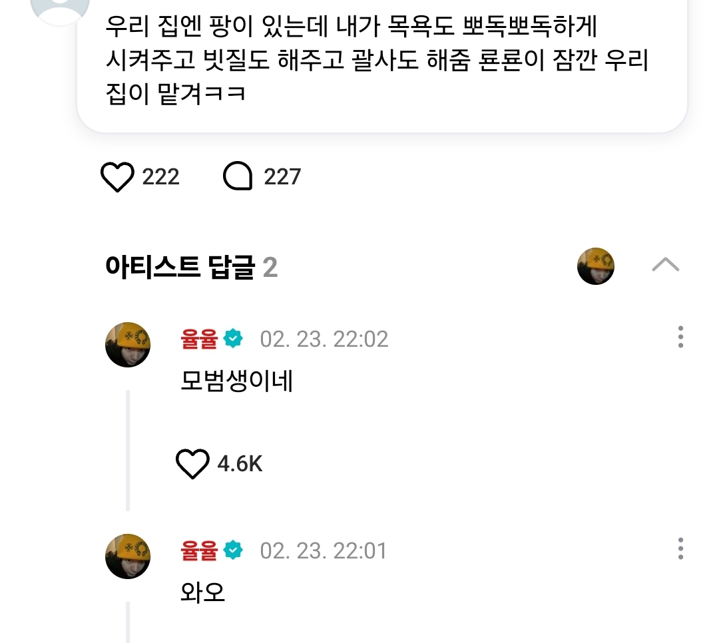Tap the 율율 username on the 22:02 reply

(199, 339)
